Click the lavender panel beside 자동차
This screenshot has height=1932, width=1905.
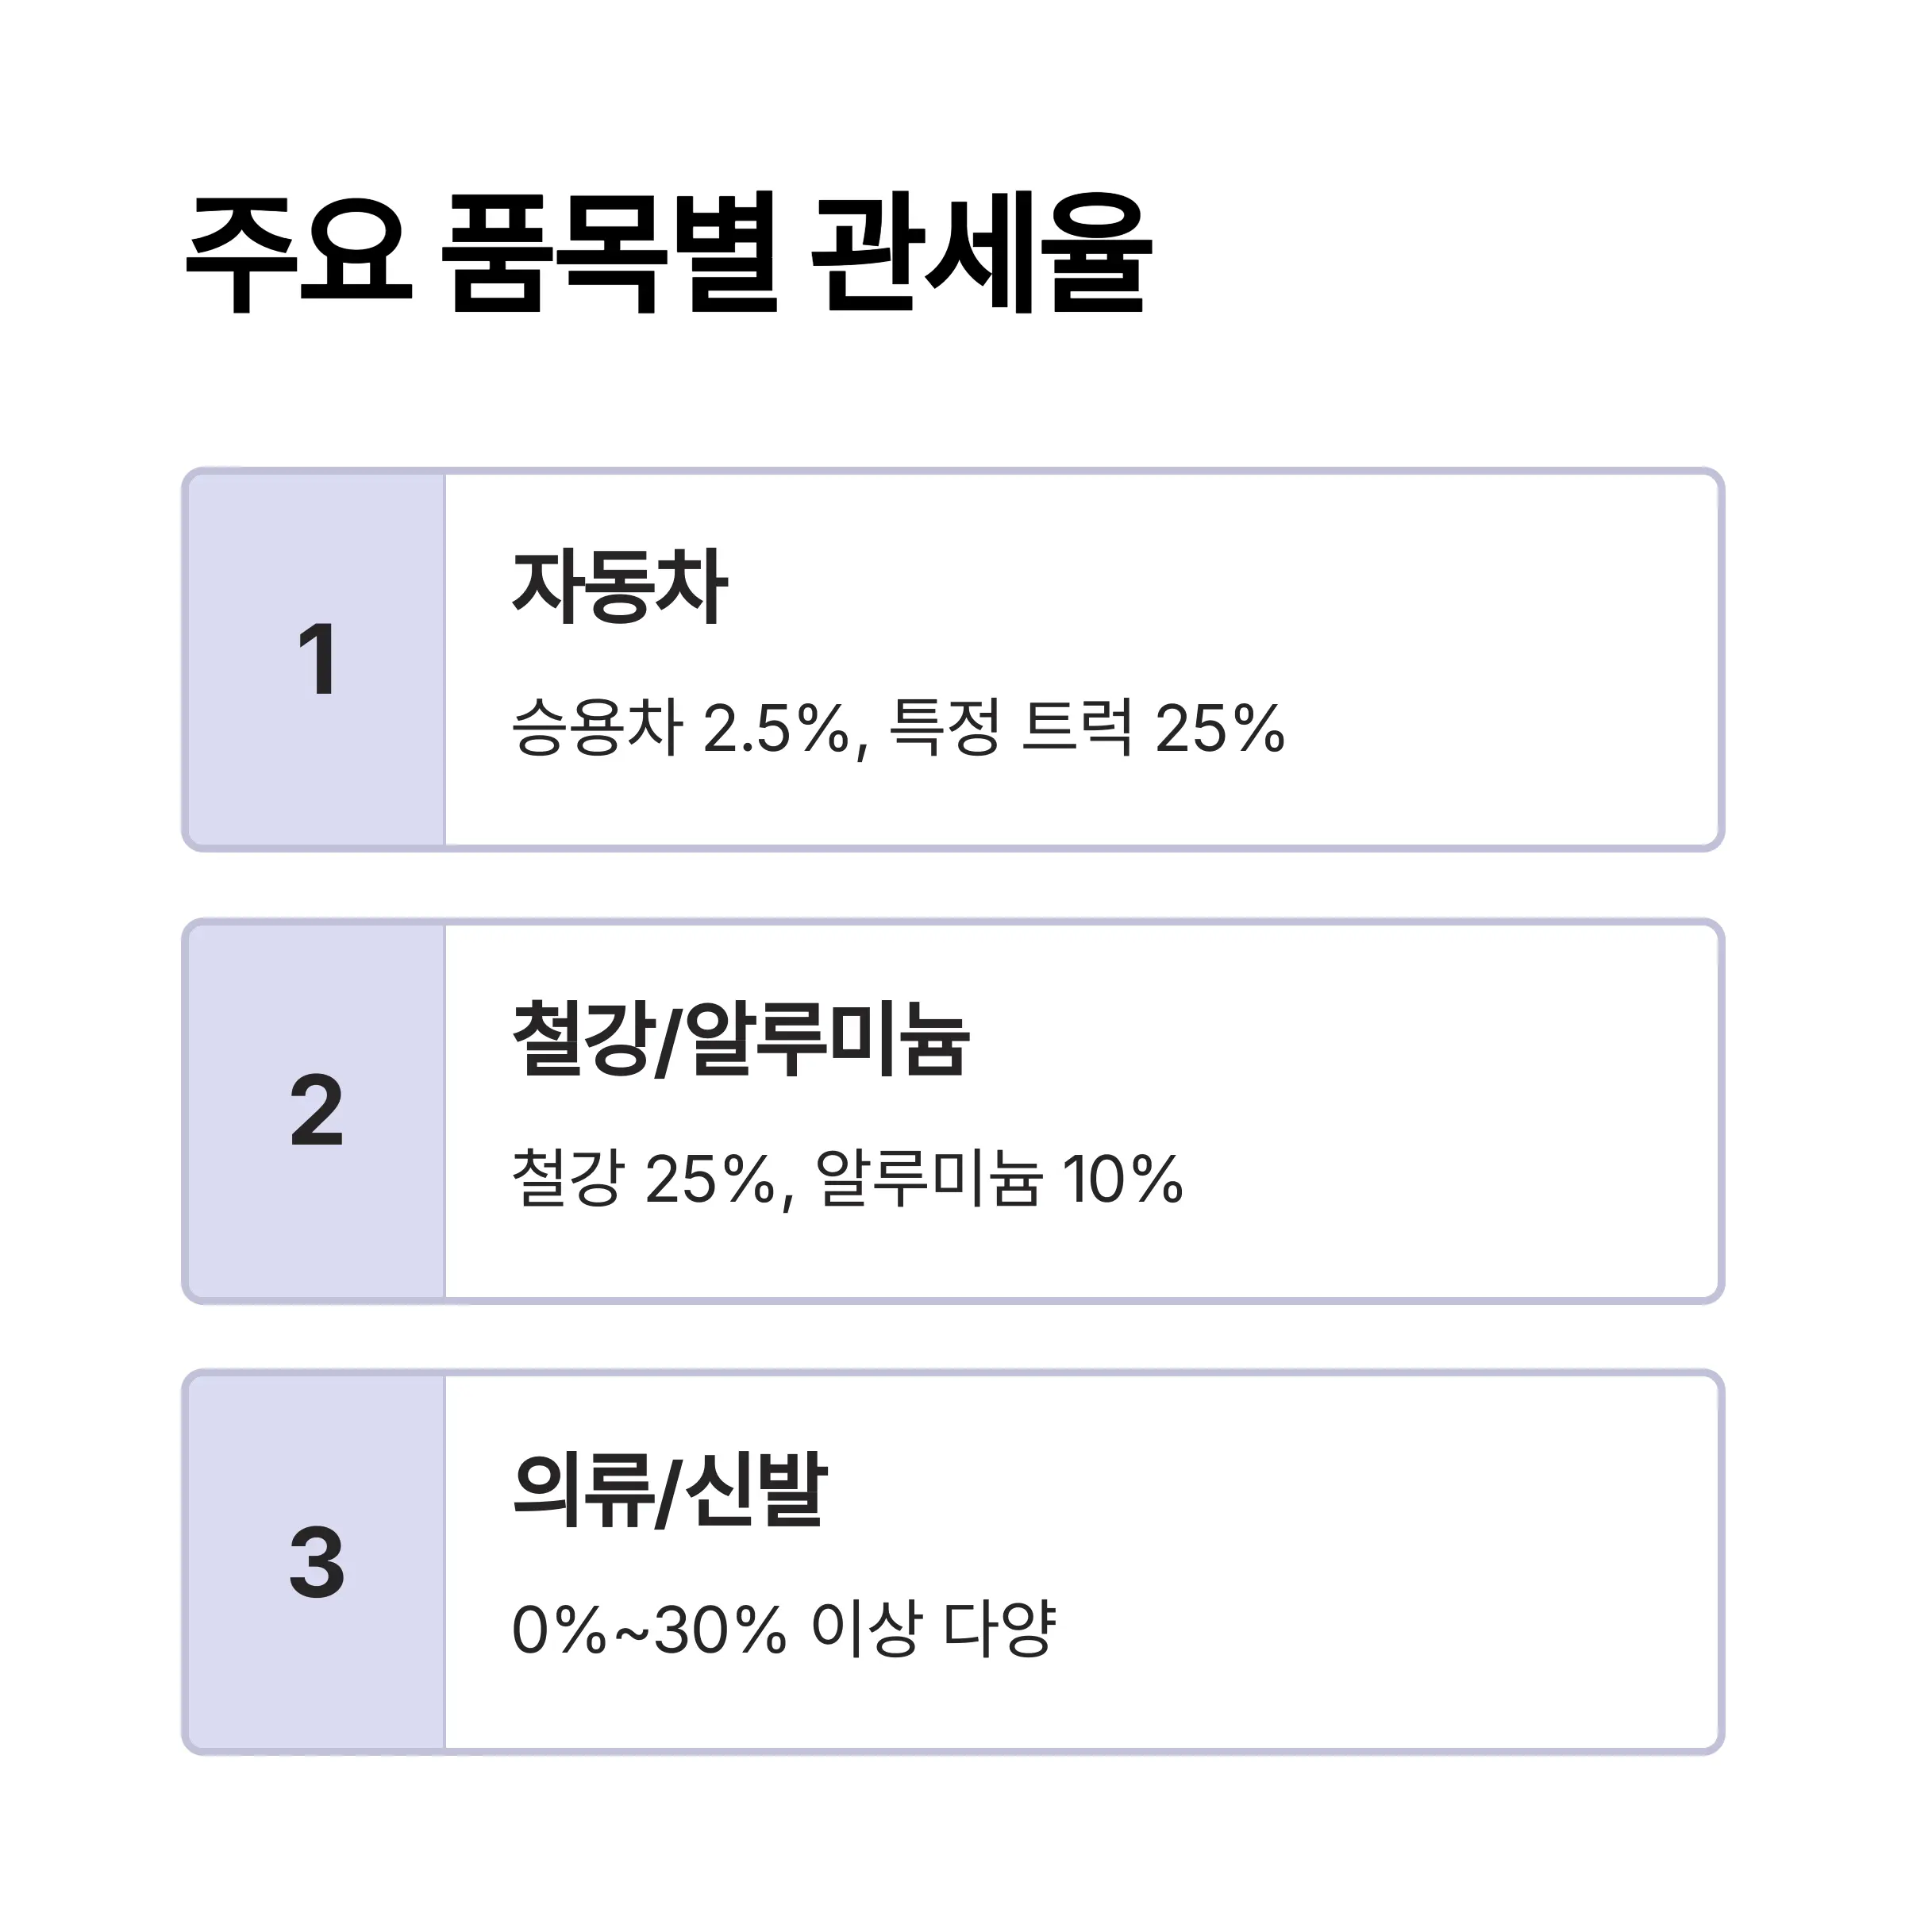coord(316,660)
